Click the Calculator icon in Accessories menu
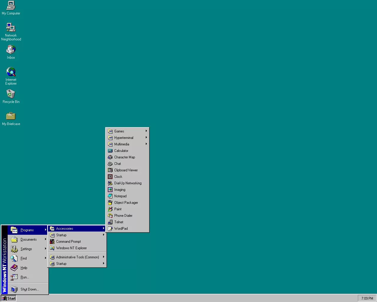Viewport: 377px width, 302px height. coord(110,151)
